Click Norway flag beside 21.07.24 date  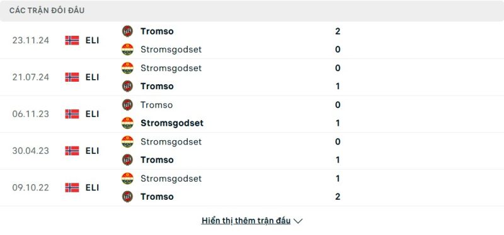pyautogui.click(x=72, y=77)
